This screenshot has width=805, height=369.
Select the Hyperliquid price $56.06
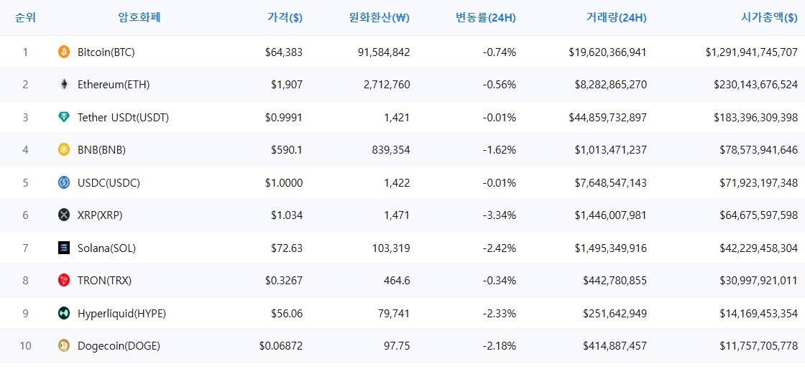pos(287,313)
